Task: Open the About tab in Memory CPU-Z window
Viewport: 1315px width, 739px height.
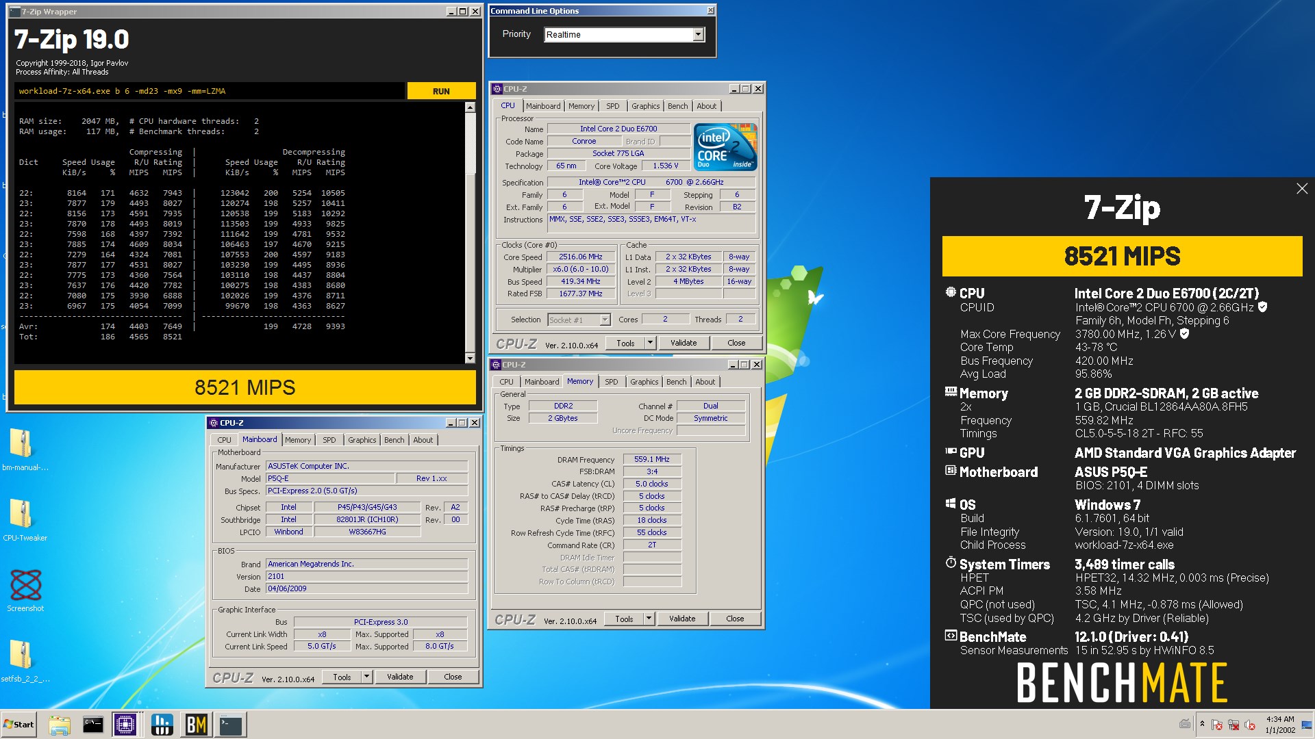Action: coord(705,382)
